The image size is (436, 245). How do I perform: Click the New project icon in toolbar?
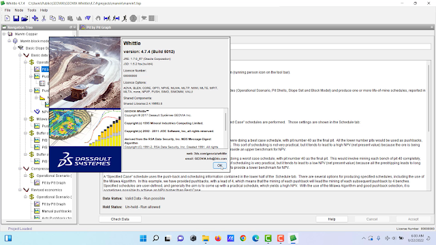pyautogui.click(x=7, y=18)
